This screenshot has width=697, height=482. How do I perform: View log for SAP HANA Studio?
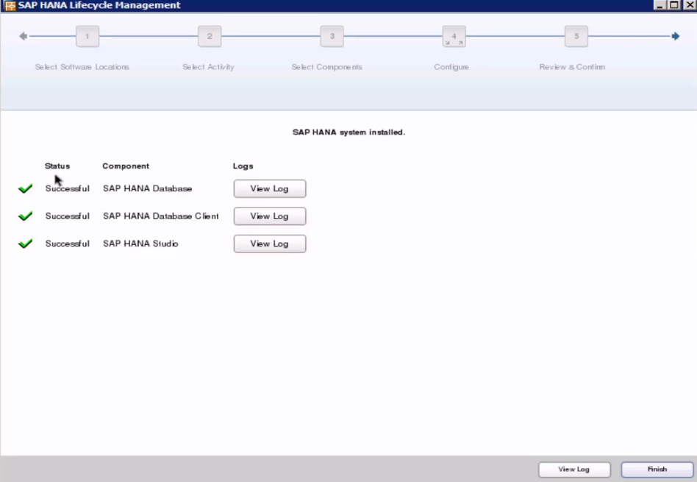coord(270,244)
